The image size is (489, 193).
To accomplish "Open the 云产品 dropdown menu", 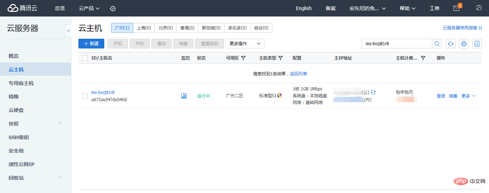I will [x=89, y=8].
